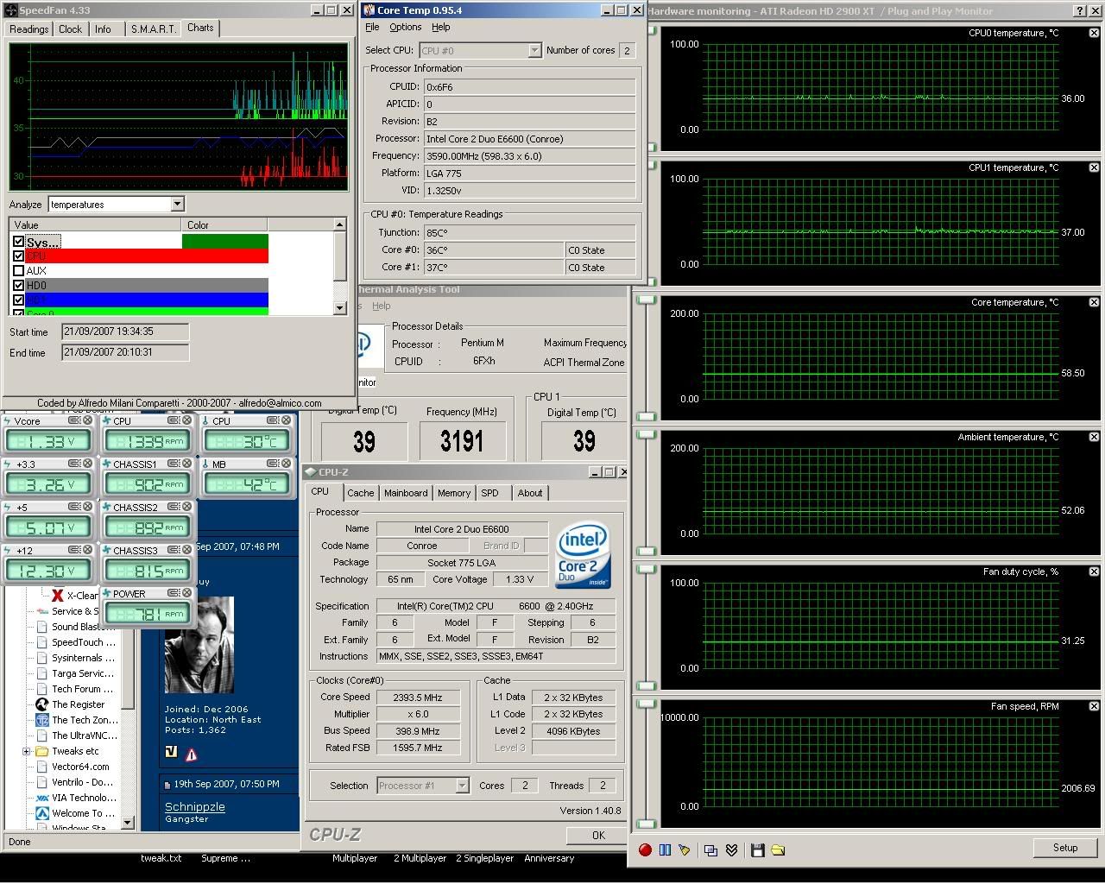The height and width of the screenshot is (884, 1105).
Task: Click the green Sys color swatch in SpeedFan
Action: click(x=225, y=242)
